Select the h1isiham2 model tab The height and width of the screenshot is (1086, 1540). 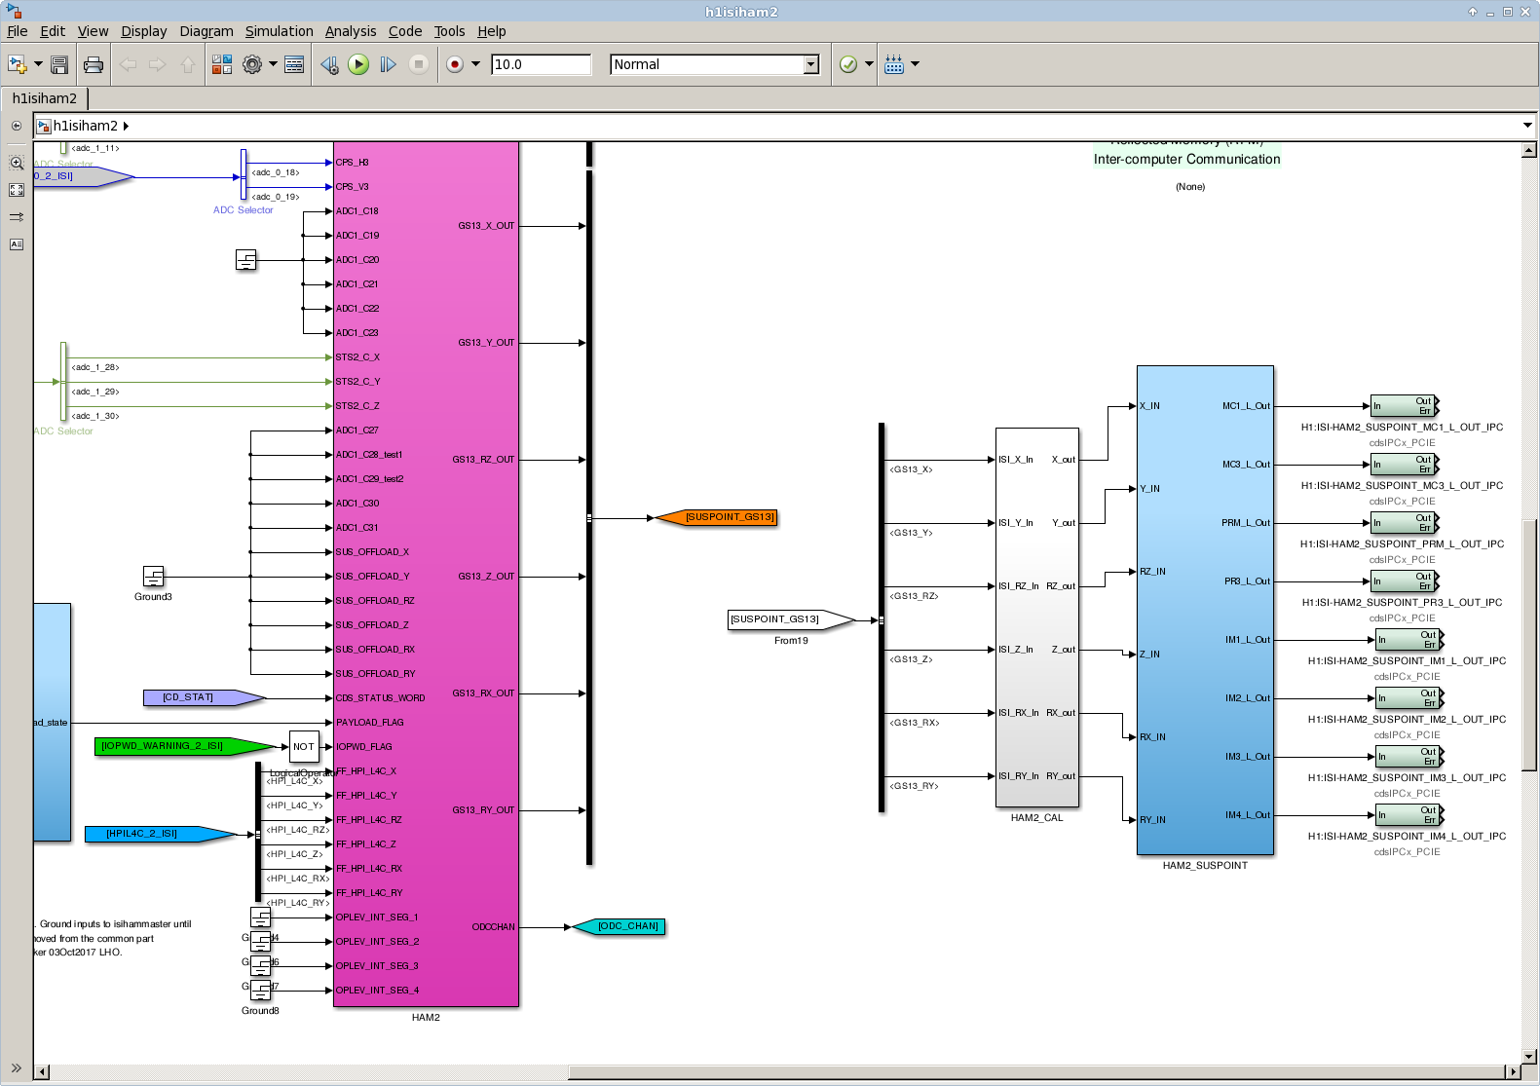(x=45, y=98)
